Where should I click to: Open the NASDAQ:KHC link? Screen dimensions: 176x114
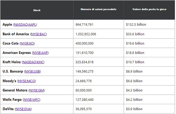(x=33, y=62)
